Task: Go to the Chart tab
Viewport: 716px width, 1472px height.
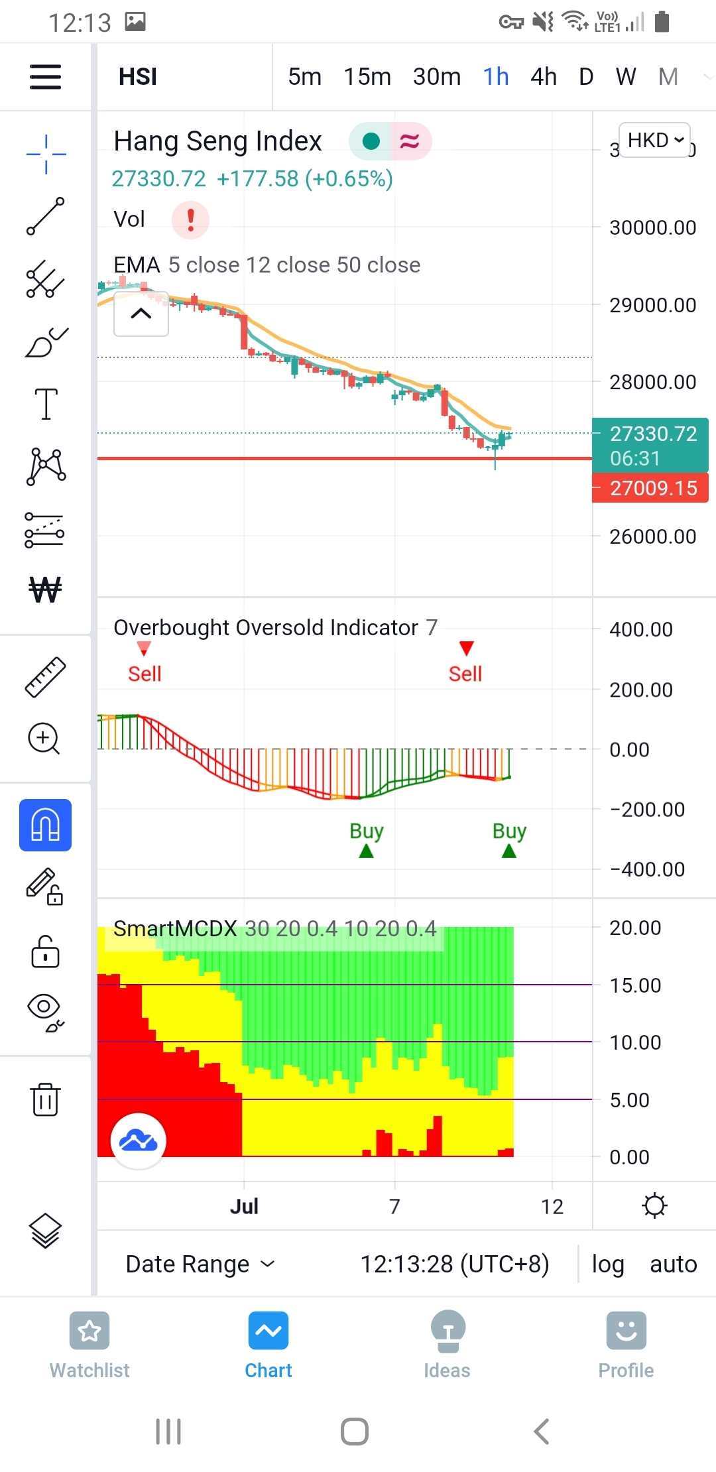Action: coord(268,1346)
